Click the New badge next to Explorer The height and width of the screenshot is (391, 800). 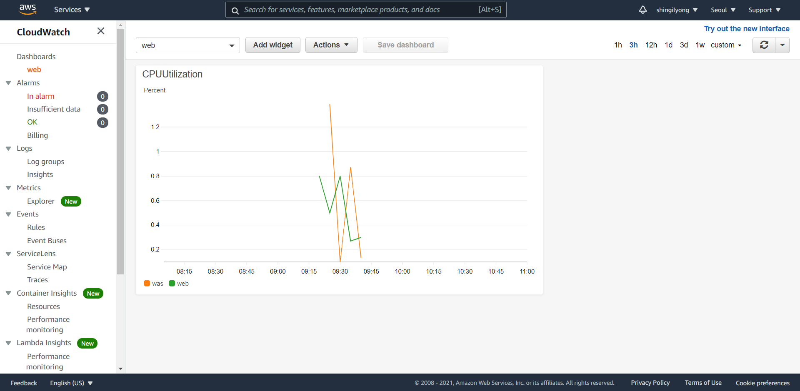click(x=71, y=202)
